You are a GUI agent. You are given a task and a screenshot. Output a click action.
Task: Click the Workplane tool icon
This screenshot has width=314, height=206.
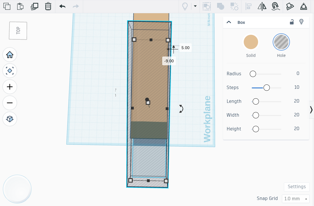(x=290, y=6)
